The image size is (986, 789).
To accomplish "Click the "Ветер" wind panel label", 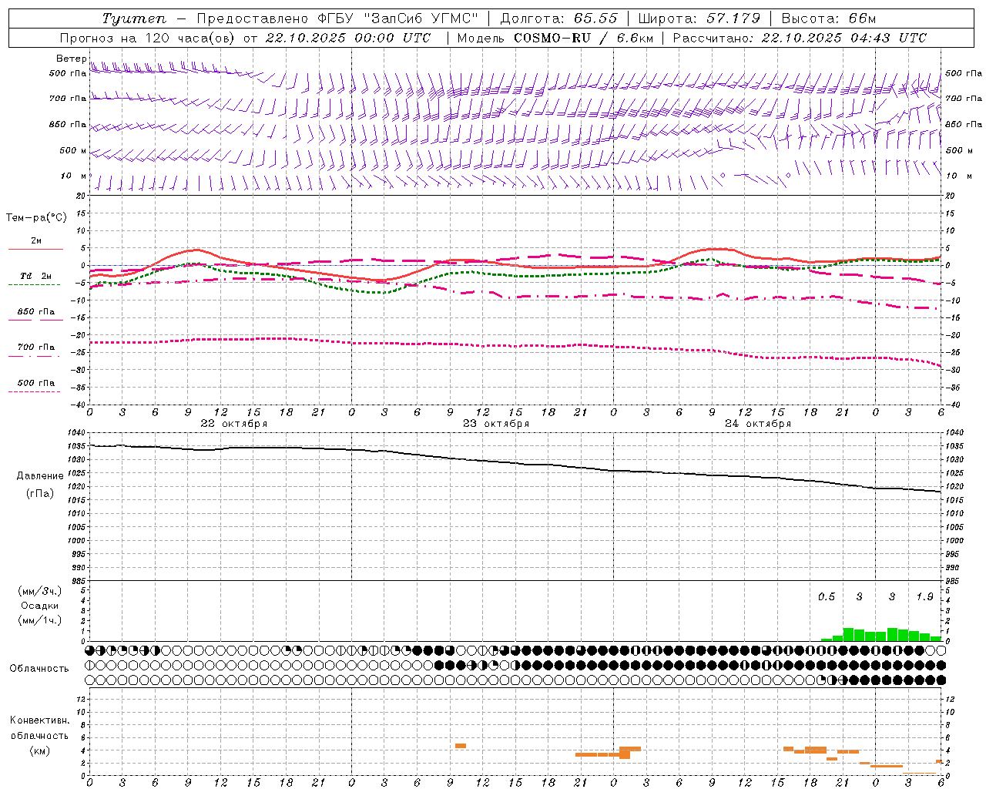I will [x=71, y=59].
